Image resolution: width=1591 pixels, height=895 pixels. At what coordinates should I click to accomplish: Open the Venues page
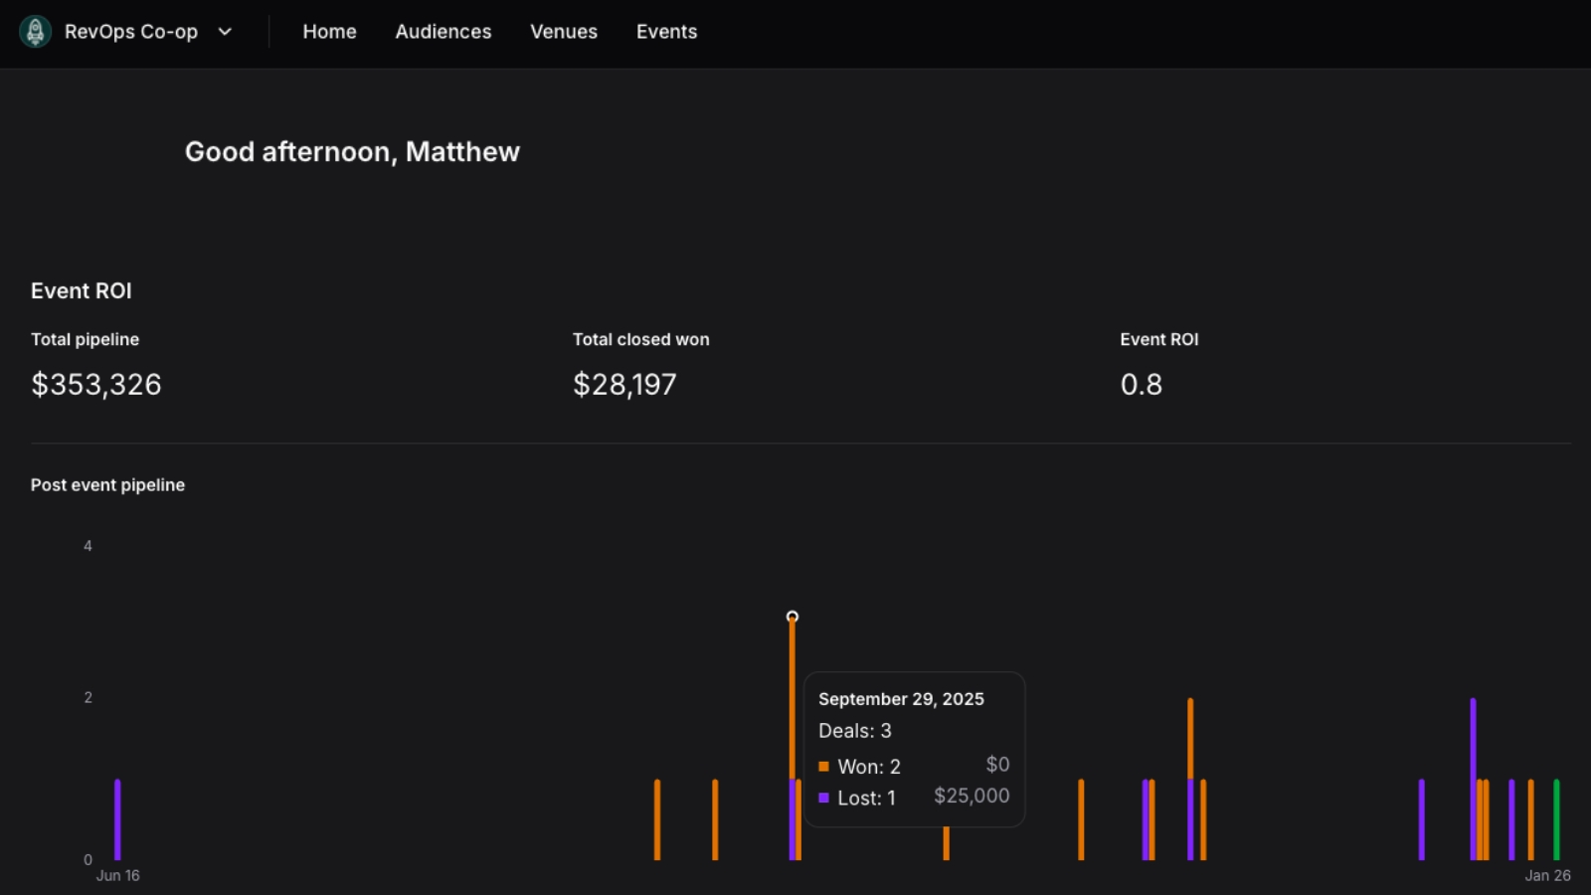(x=564, y=32)
